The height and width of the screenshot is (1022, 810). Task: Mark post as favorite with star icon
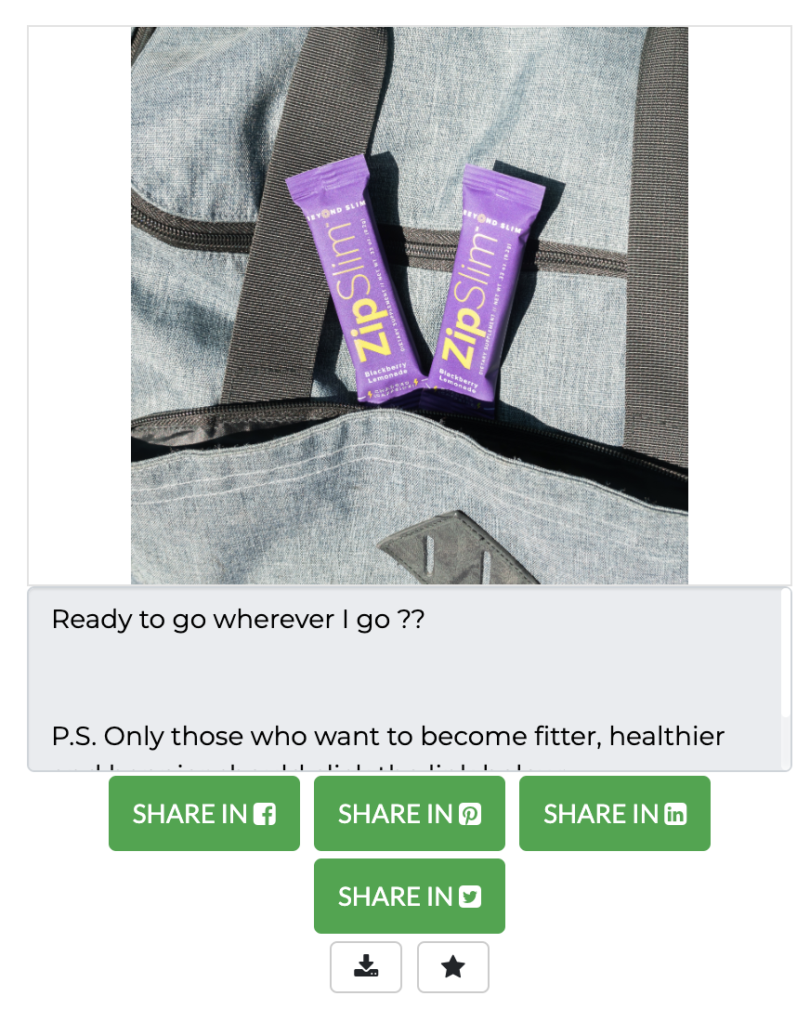[453, 966]
